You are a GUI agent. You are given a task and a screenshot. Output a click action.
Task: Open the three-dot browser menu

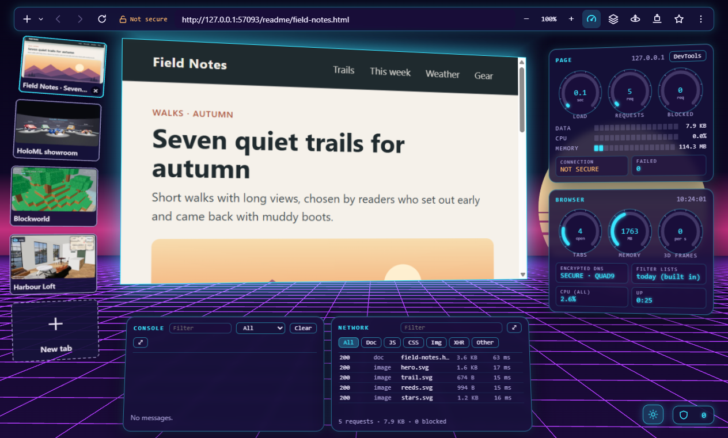pyautogui.click(x=701, y=19)
